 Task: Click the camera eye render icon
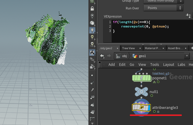point(92,67)
